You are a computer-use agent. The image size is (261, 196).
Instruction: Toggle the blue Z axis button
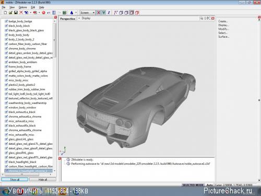[x=109, y=13]
